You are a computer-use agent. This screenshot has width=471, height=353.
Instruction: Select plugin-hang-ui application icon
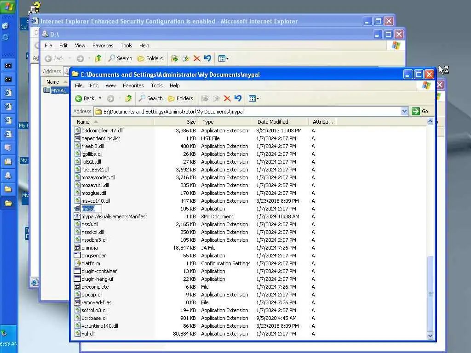[x=77, y=279]
